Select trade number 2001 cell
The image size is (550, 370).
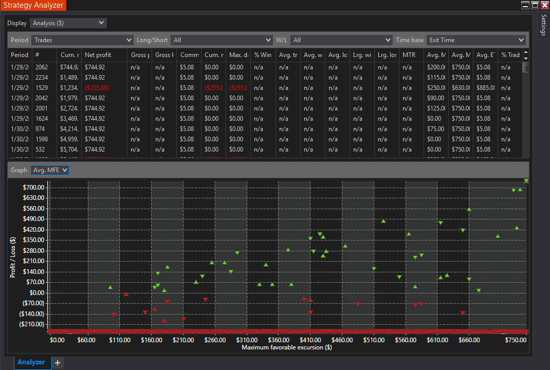(44, 108)
